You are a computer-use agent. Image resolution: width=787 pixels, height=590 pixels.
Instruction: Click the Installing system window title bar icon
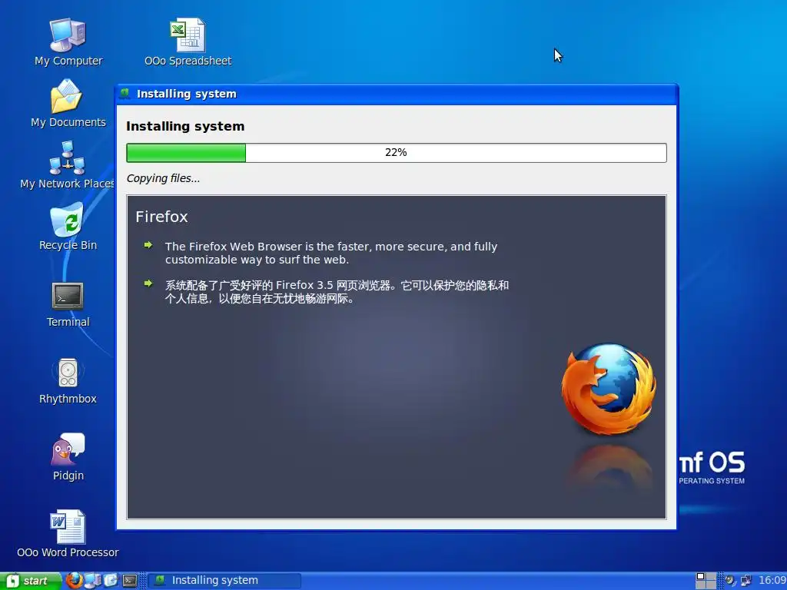click(125, 93)
